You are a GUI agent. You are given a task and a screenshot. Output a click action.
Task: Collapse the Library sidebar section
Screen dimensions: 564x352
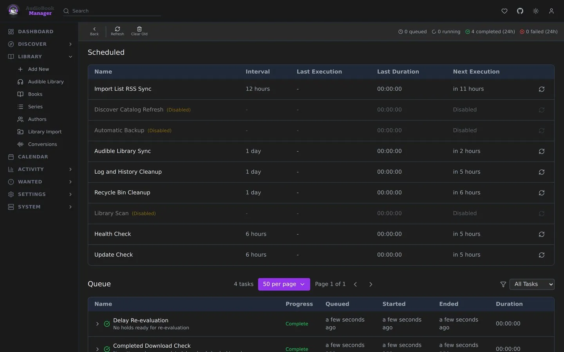point(70,57)
